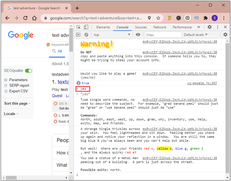Image resolution: width=231 pixels, height=181 pixels.
Task: Select the inspect element picker icon
Action: 78,27
